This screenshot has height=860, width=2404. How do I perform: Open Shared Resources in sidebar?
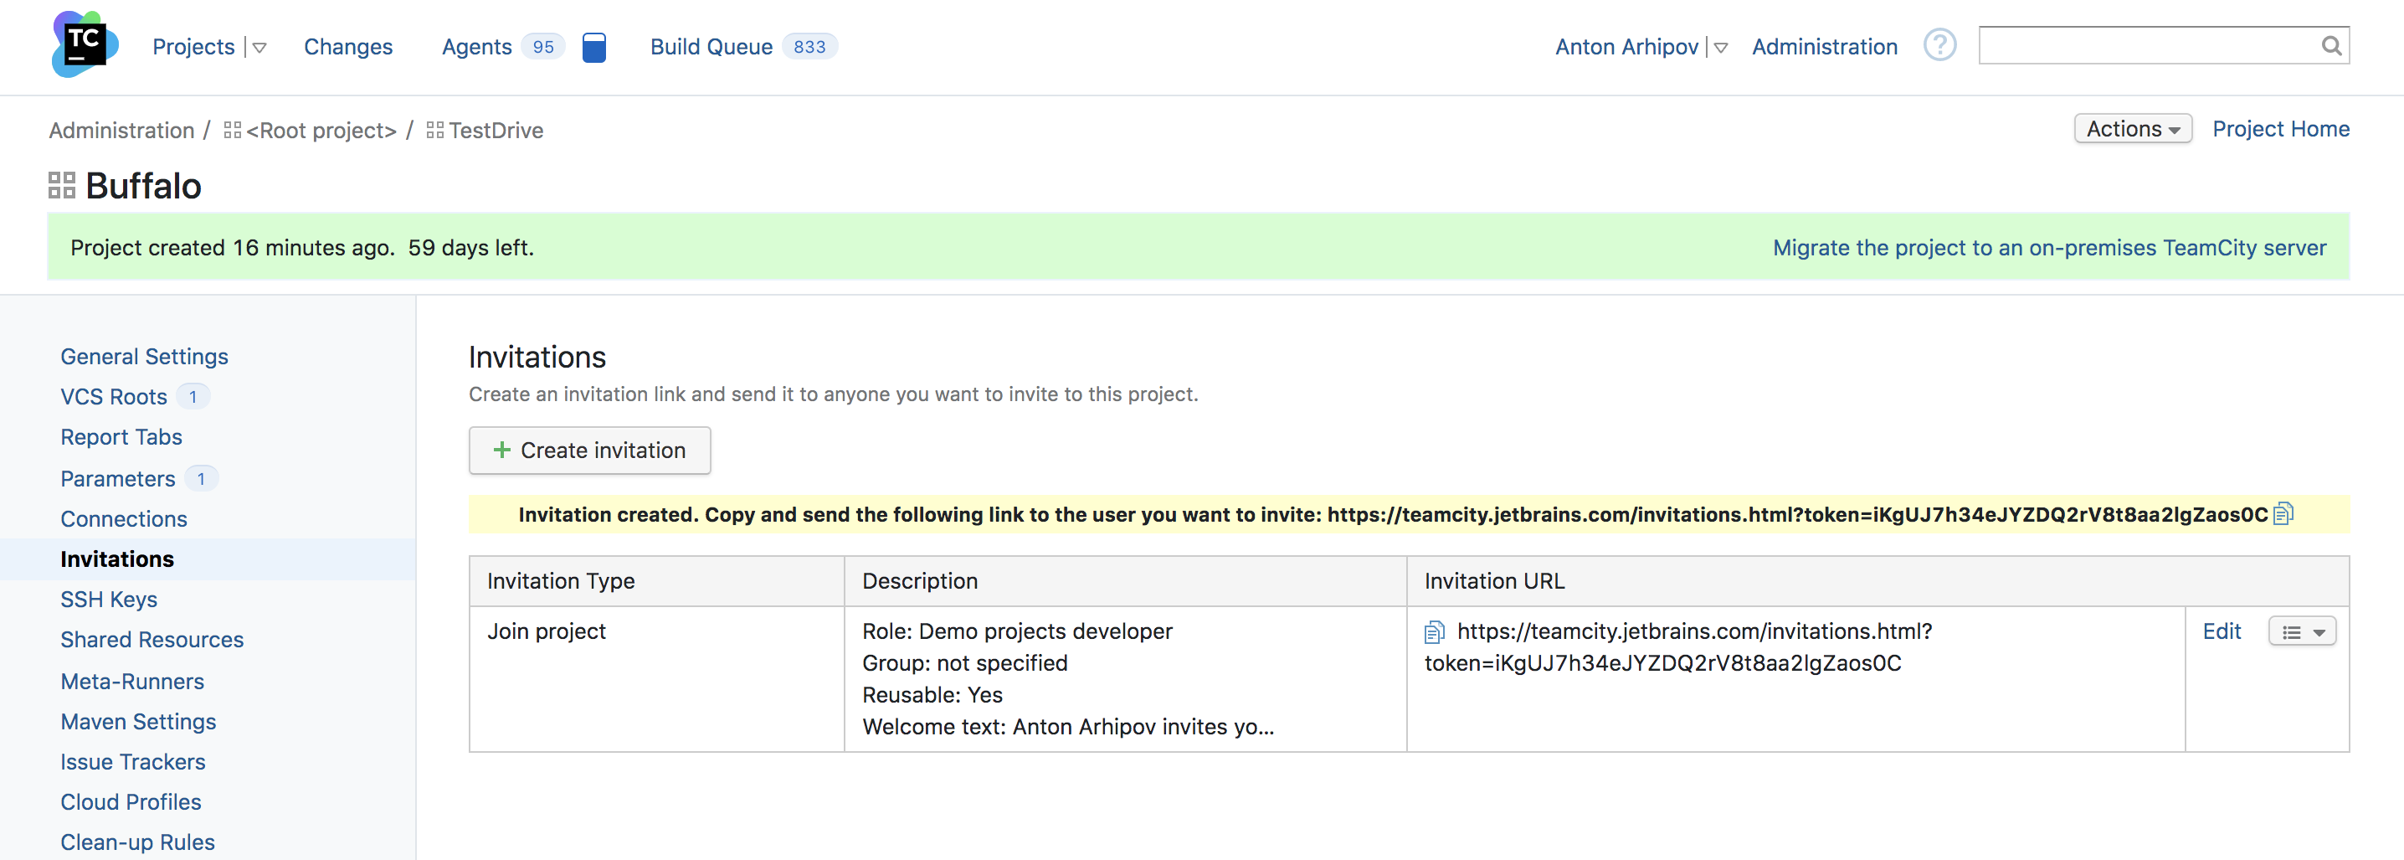pyautogui.click(x=152, y=640)
